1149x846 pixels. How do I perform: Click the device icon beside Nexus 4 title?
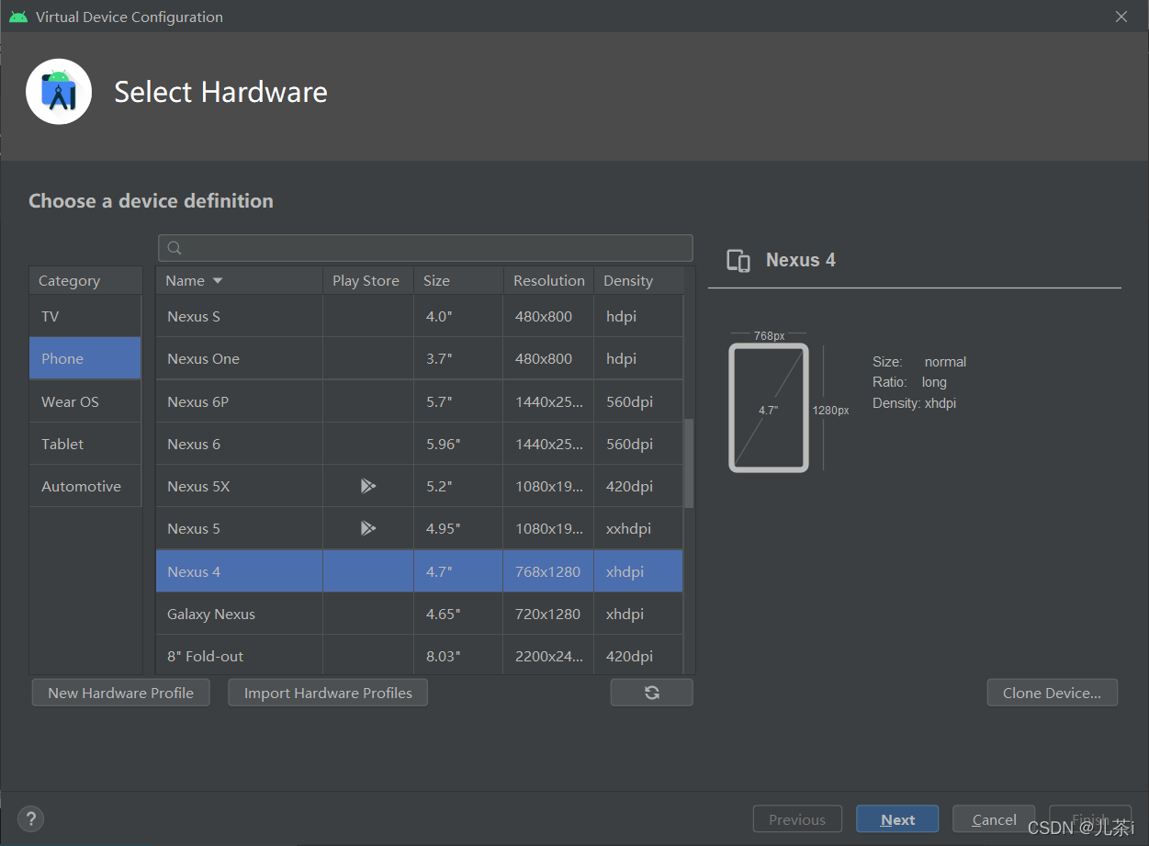click(738, 260)
